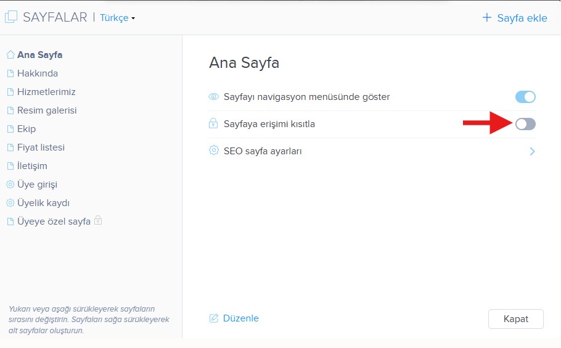
Task: Click the gear icon beside Üyelik kaydı
Action: click(x=10, y=203)
